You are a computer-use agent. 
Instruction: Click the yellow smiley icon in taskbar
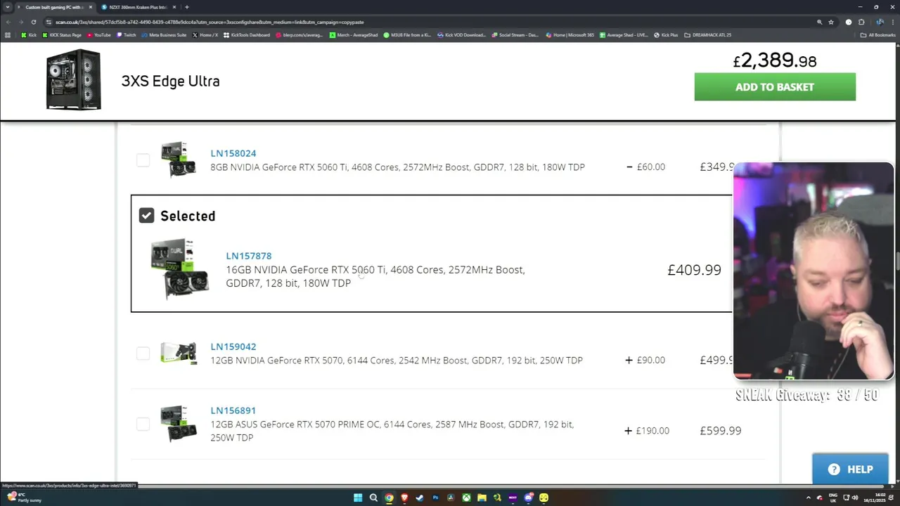pyautogui.click(x=544, y=498)
